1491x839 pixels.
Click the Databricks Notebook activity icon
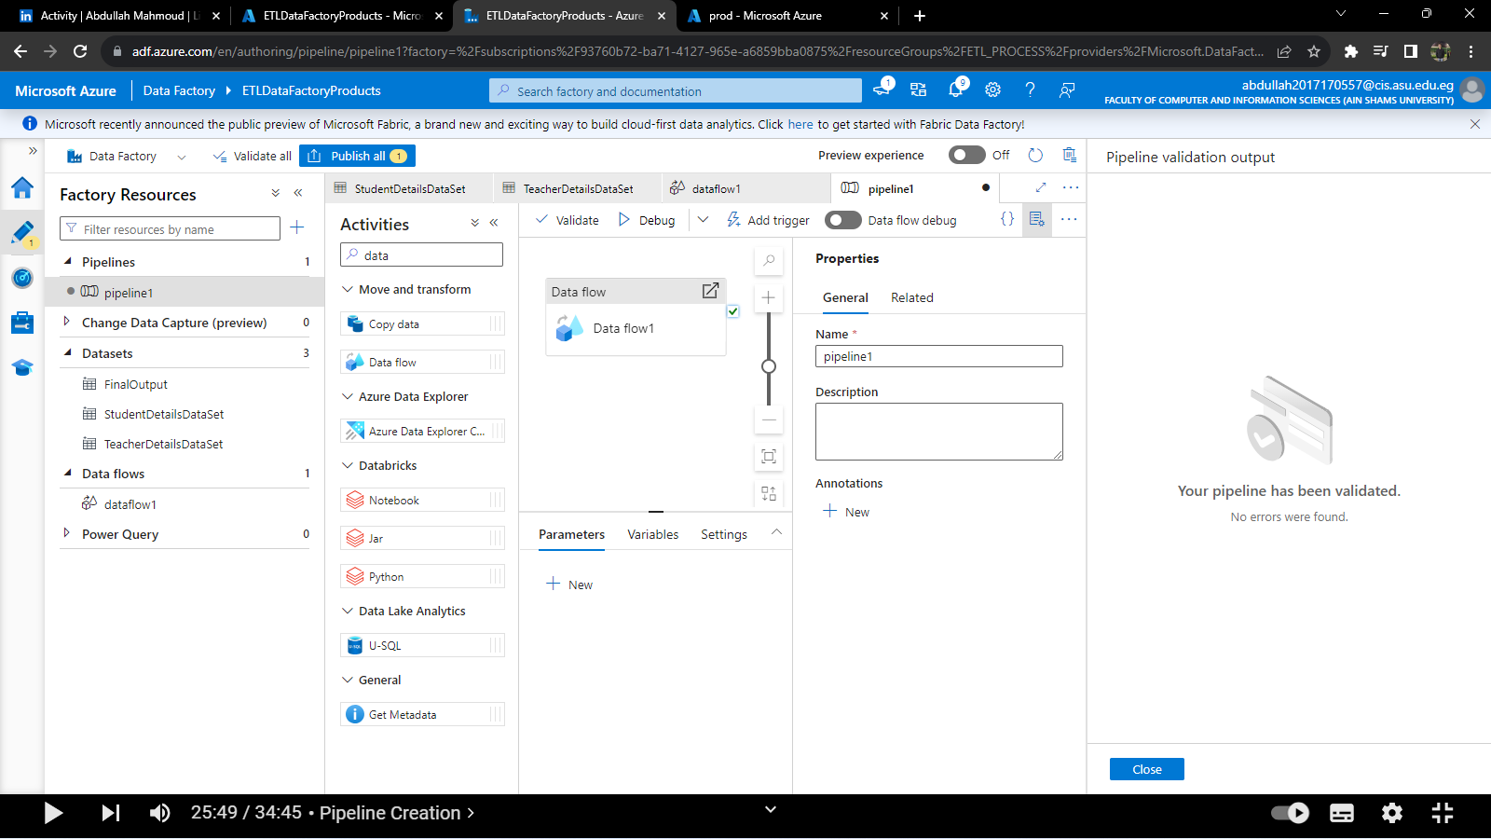tap(355, 500)
